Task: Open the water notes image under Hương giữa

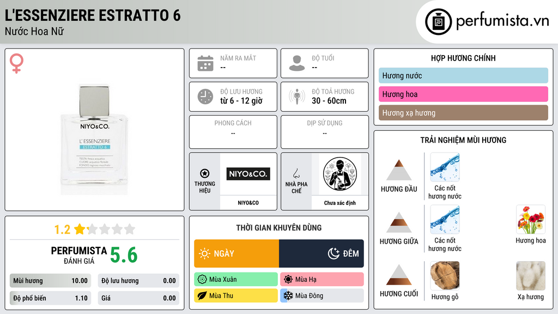Action: click(445, 219)
